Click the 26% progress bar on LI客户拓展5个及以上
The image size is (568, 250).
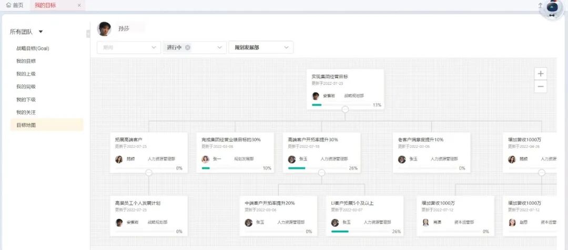click(x=360, y=231)
